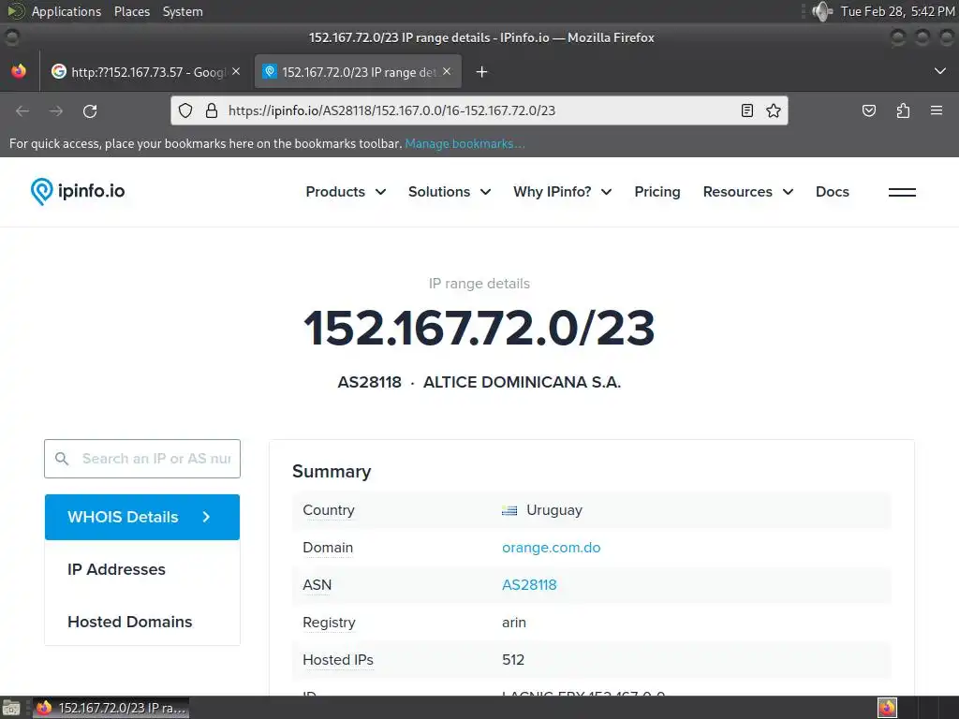Click ALTICE DOMINICANA S.A. text
Screen dimensions: 959x719
[x=522, y=382]
